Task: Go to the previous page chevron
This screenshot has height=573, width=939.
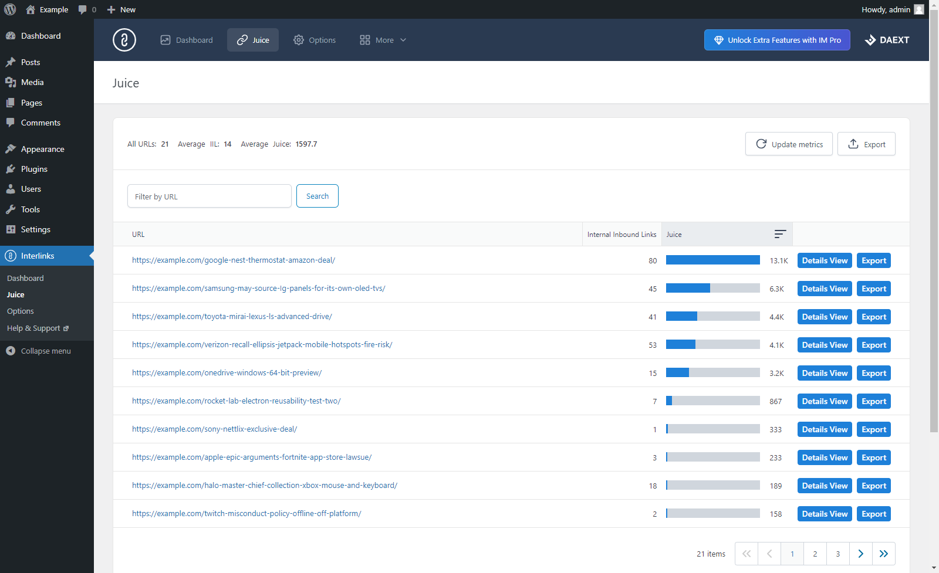Action: [x=769, y=554]
